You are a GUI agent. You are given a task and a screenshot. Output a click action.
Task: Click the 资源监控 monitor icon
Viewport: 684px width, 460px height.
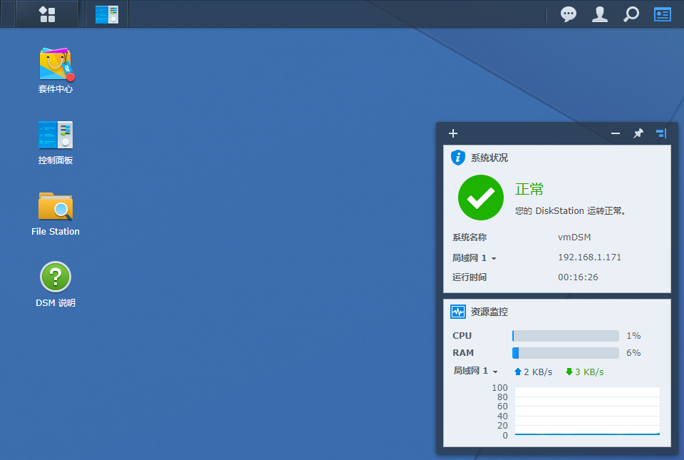[458, 312]
